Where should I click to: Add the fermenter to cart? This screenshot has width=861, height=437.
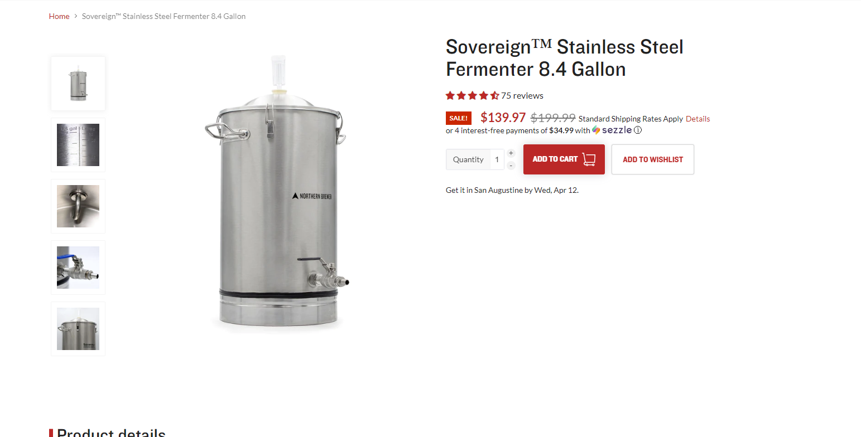tap(564, 159)
